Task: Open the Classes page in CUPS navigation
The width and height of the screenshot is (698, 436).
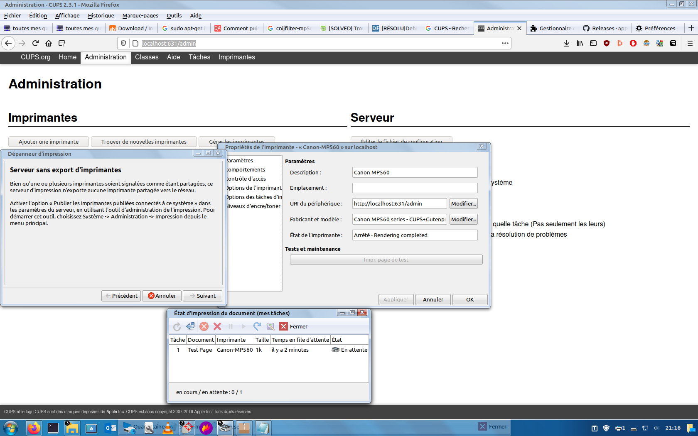Action: click(147, 57)
